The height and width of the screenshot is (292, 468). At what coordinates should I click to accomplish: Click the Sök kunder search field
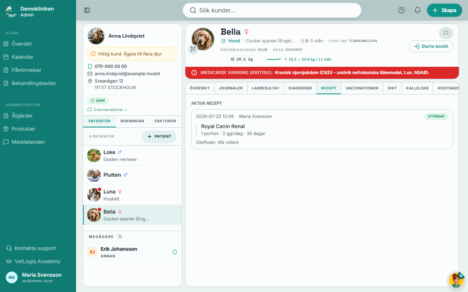coord(272,10)
